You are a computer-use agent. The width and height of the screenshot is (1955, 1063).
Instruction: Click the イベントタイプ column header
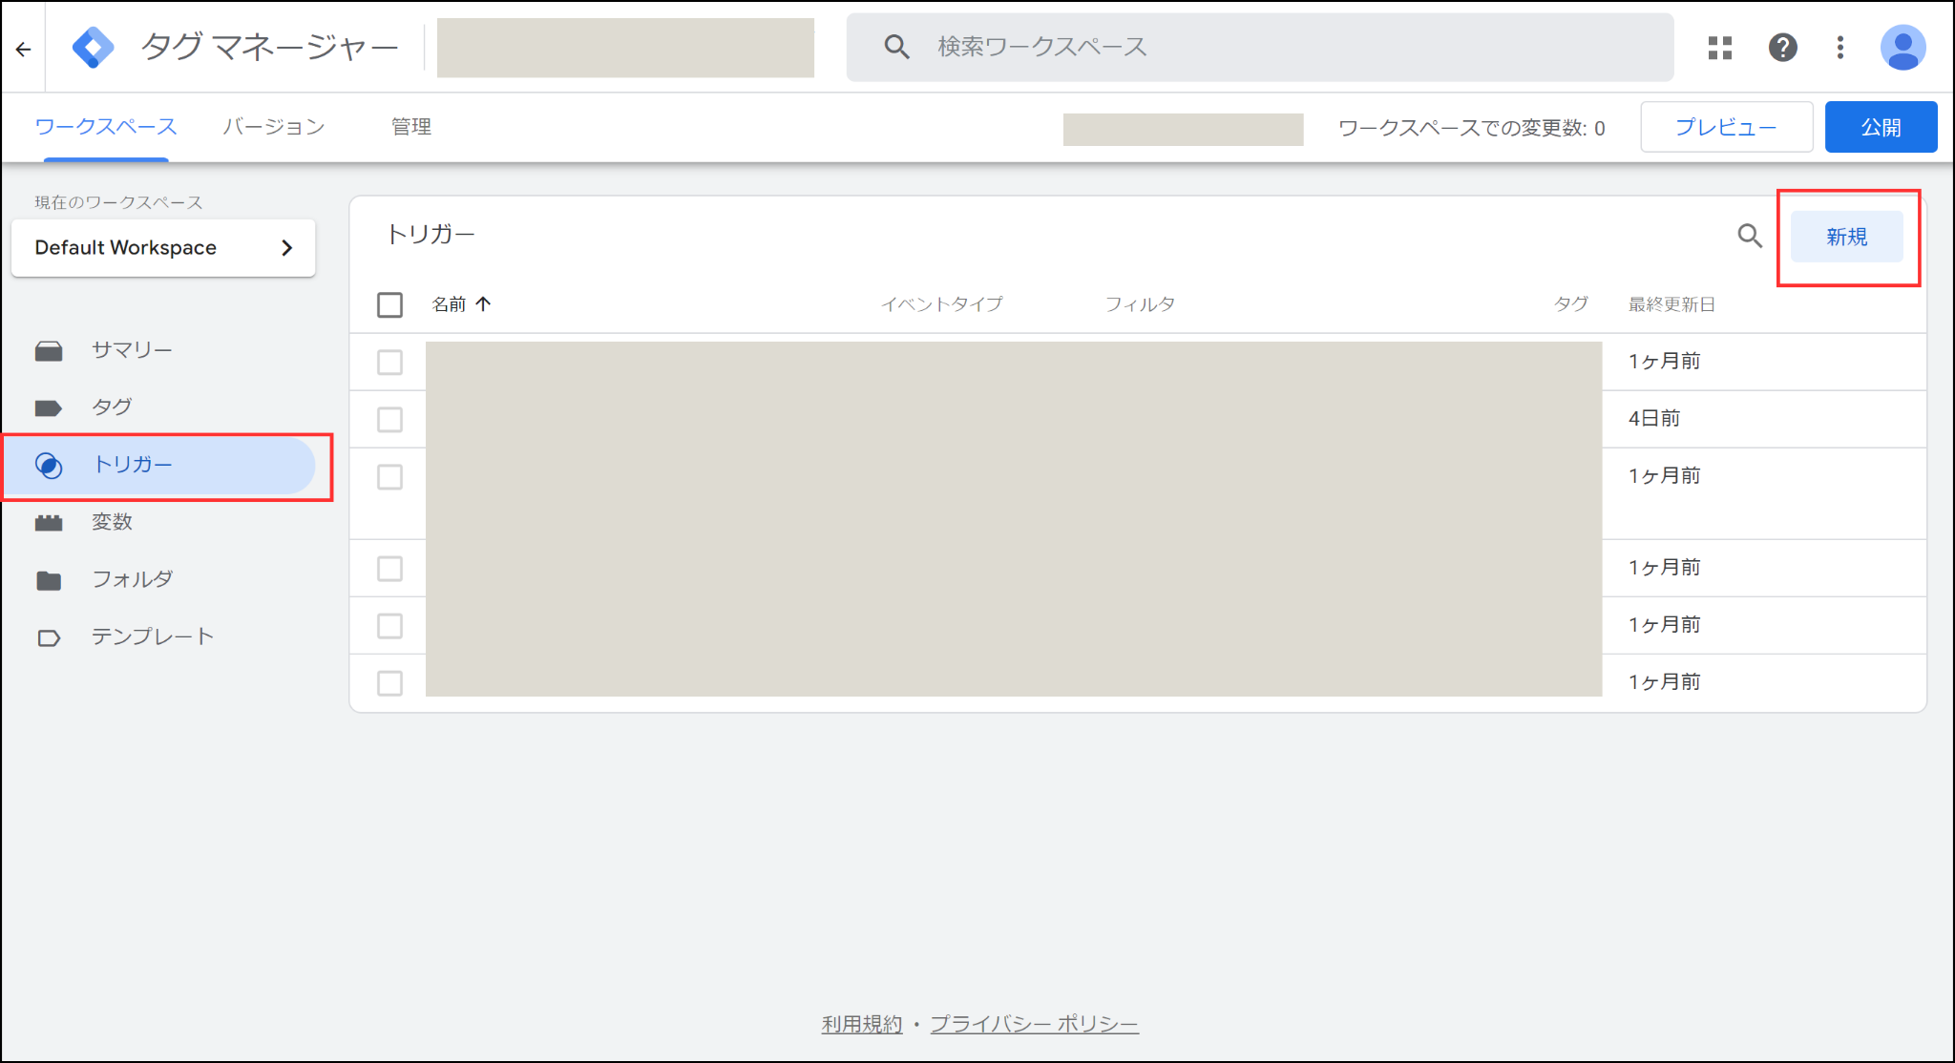pyautogui.click(x=941, y=303)
